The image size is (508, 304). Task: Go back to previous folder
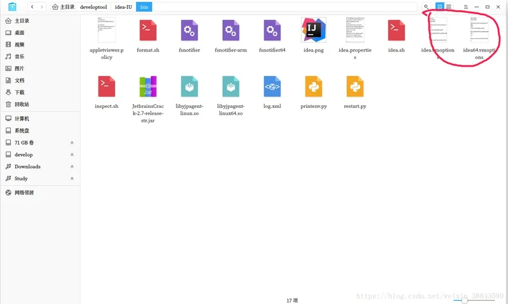[x=32, y=7]
